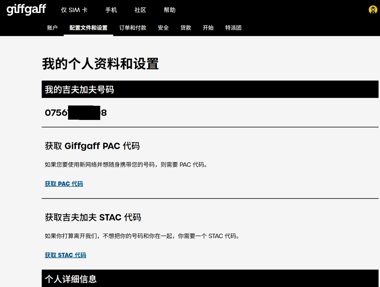Follow the 获取 PAC 代码 link
This screenshot has width=380, height=287.
tap(64, 184)
